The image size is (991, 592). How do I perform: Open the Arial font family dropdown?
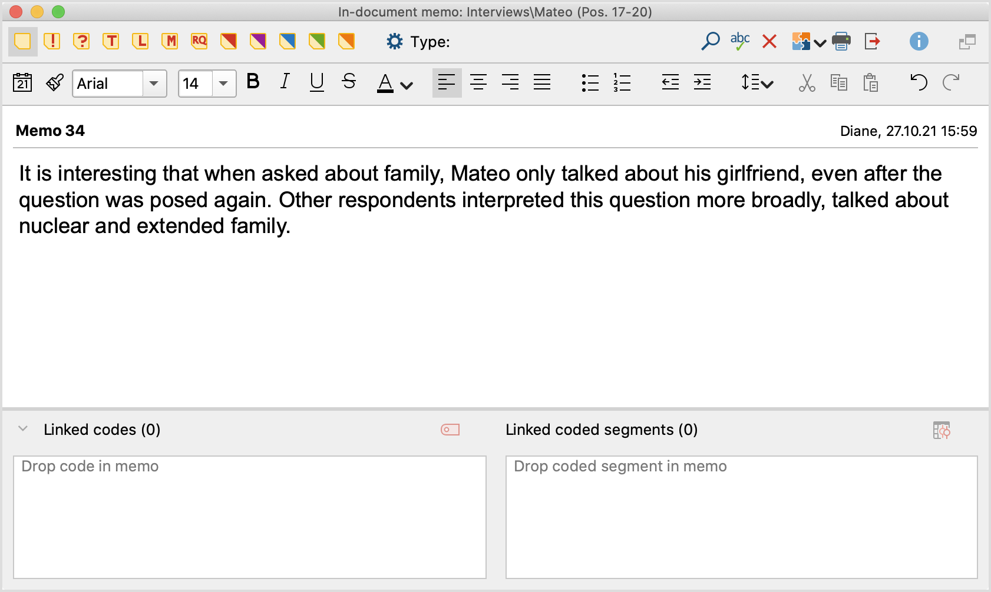click(x=154, y=84)
